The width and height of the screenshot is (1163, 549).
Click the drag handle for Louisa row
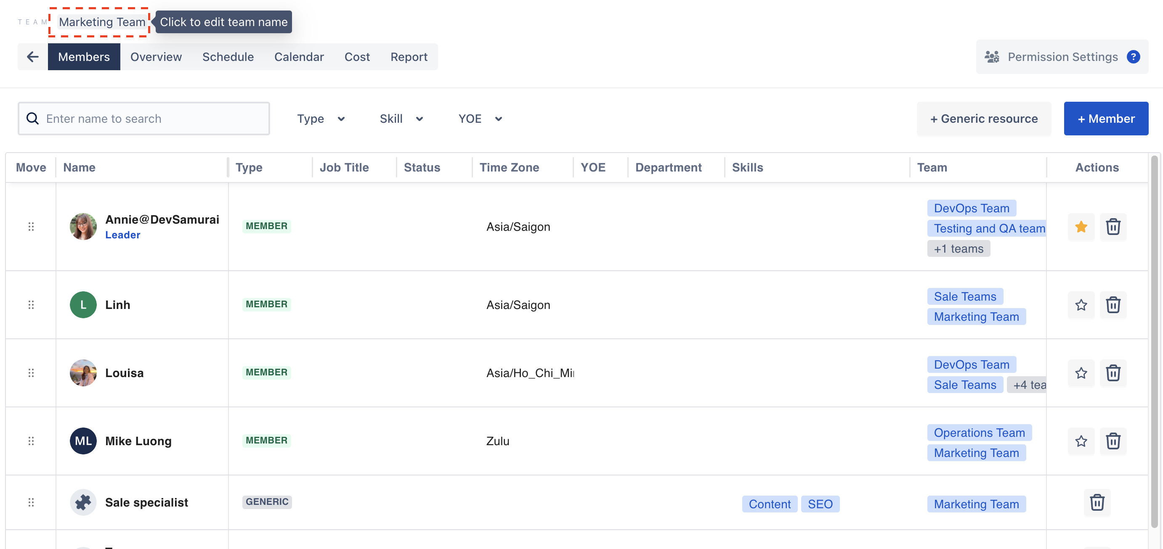(31, 373)
